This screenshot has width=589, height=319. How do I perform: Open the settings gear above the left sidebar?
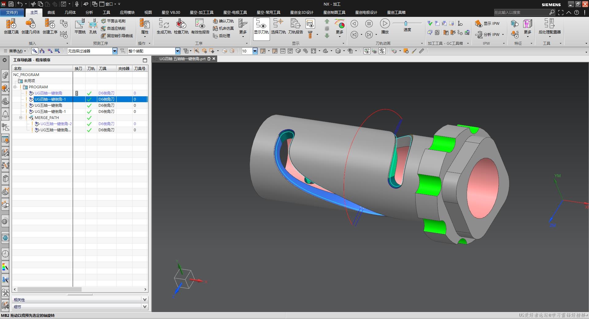[5, 60]
